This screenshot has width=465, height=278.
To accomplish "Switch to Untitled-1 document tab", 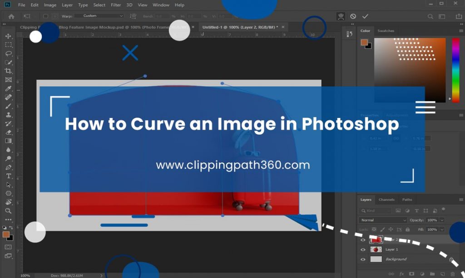I will point(240,27).
